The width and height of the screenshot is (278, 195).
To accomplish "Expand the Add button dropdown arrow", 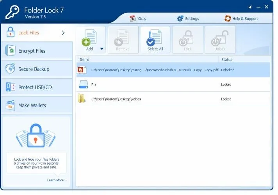I will tap(102, 49).
